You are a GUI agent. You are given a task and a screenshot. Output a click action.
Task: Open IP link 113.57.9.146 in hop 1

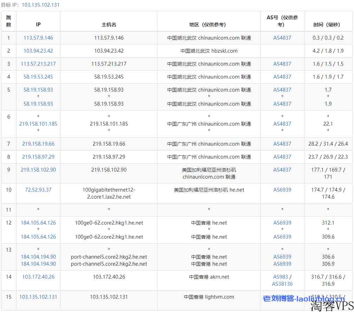coord(38,38)
